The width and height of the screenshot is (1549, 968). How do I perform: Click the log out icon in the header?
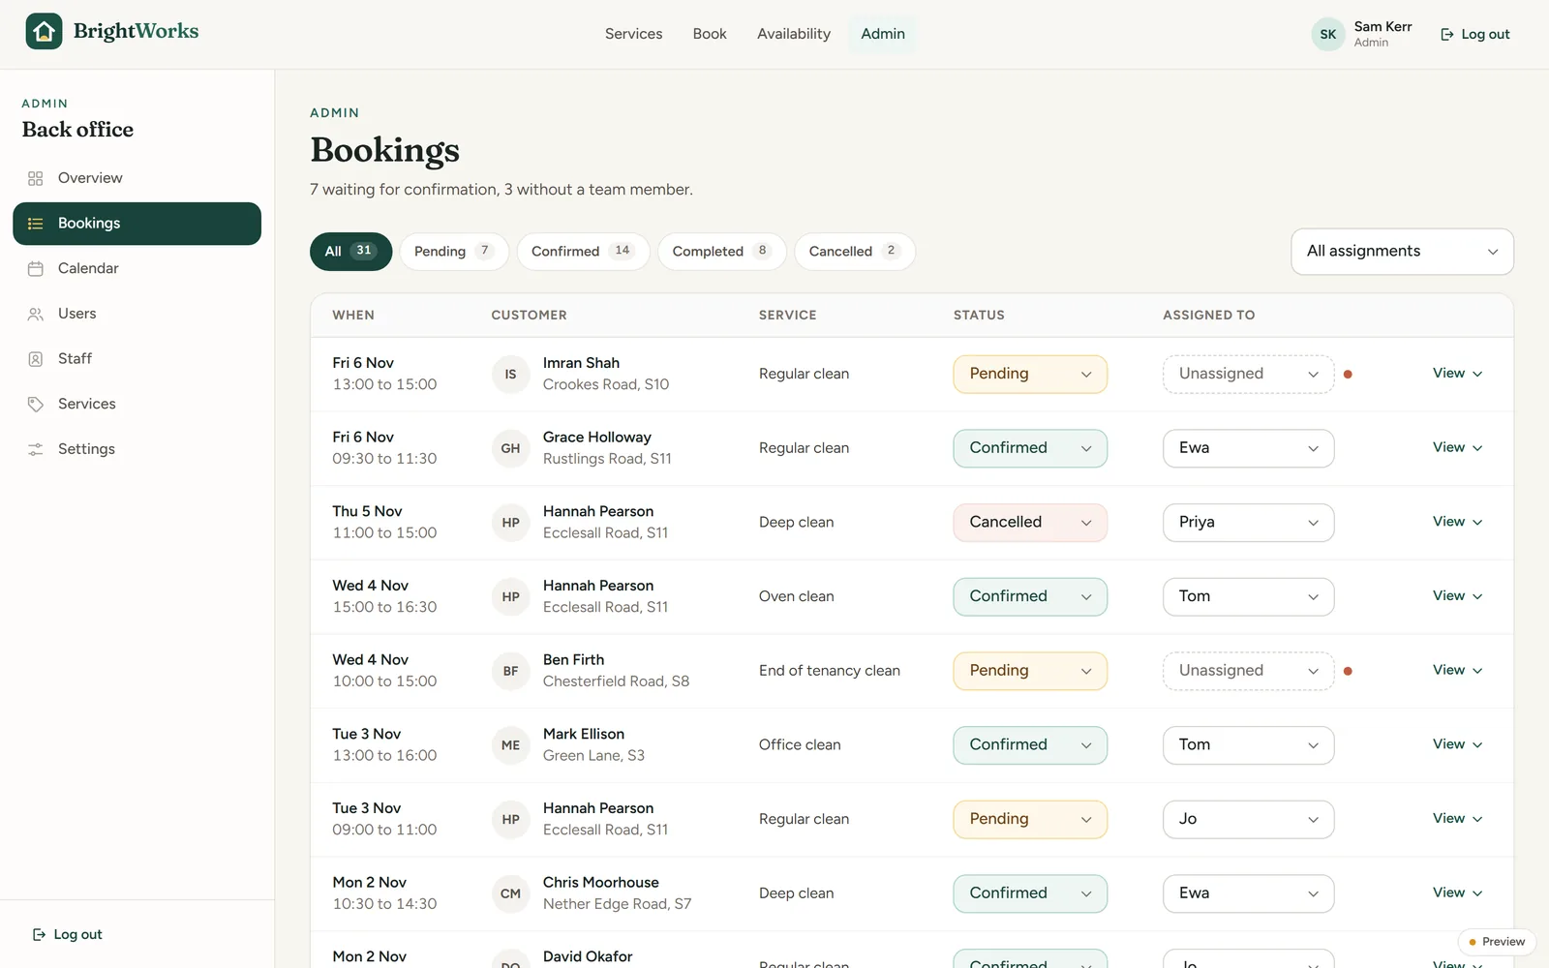[x=1447, y=35]
